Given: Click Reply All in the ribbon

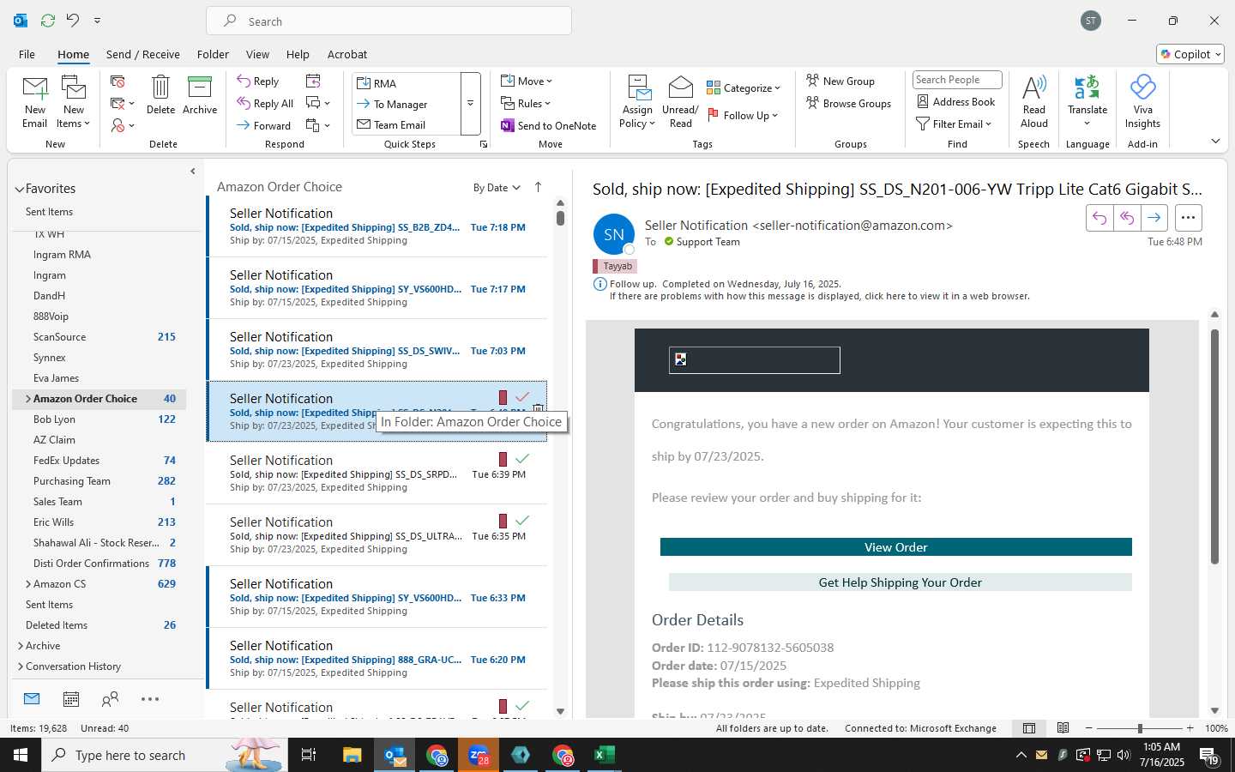Looking at the screenshot, I should pos(266,104).
